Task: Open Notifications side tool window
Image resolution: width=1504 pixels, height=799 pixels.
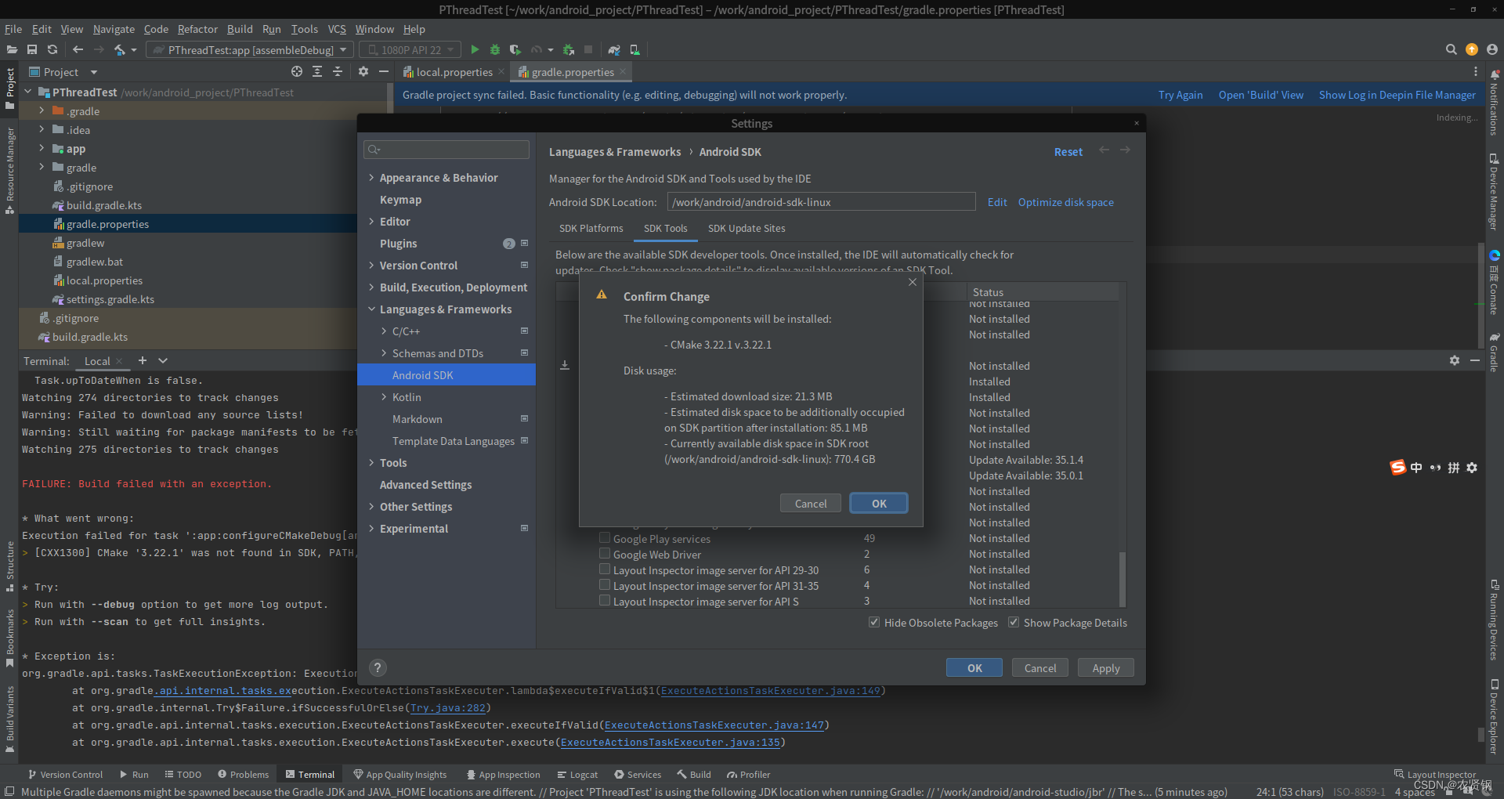Action: 1495,102
